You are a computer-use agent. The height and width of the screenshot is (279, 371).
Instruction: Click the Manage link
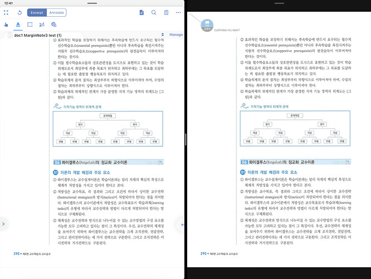tap(176, 35)
